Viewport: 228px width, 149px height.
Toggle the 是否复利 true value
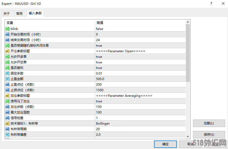coord(99,68)
